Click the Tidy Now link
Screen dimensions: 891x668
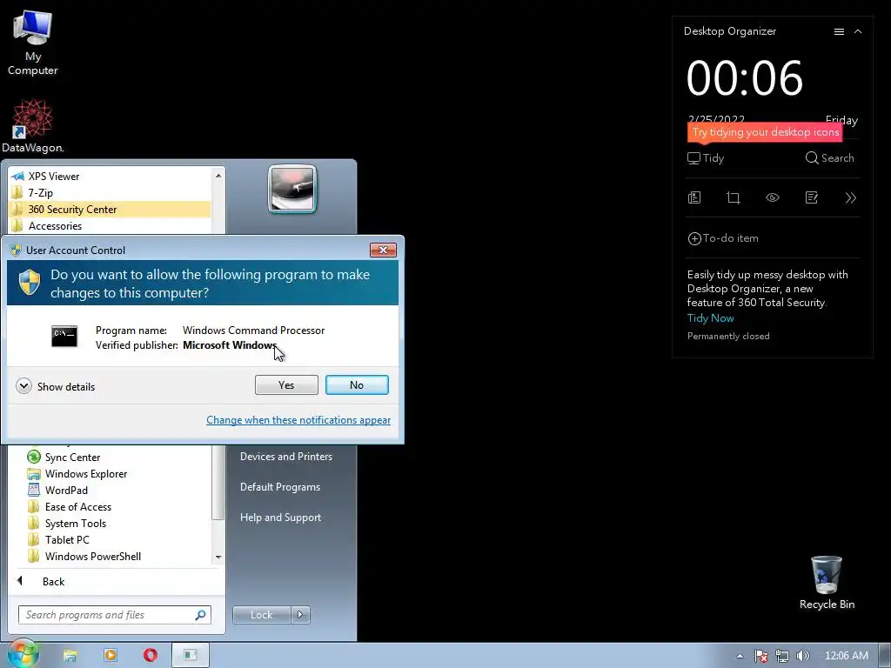coord(710,318)
